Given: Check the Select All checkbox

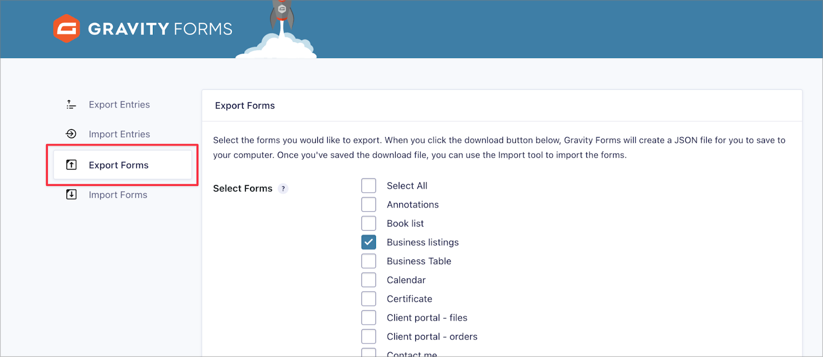Looking at the screenshot, I should click(369, 185).
